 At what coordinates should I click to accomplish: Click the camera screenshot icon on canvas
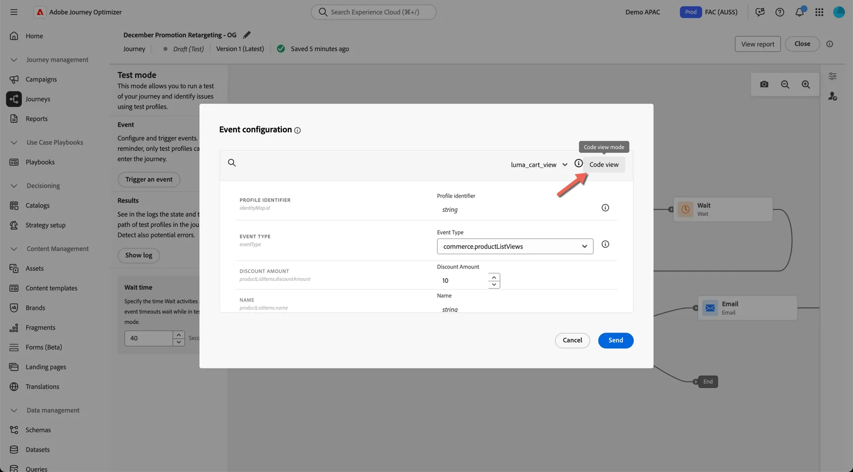pyautogui.click(x=764, y=84)
